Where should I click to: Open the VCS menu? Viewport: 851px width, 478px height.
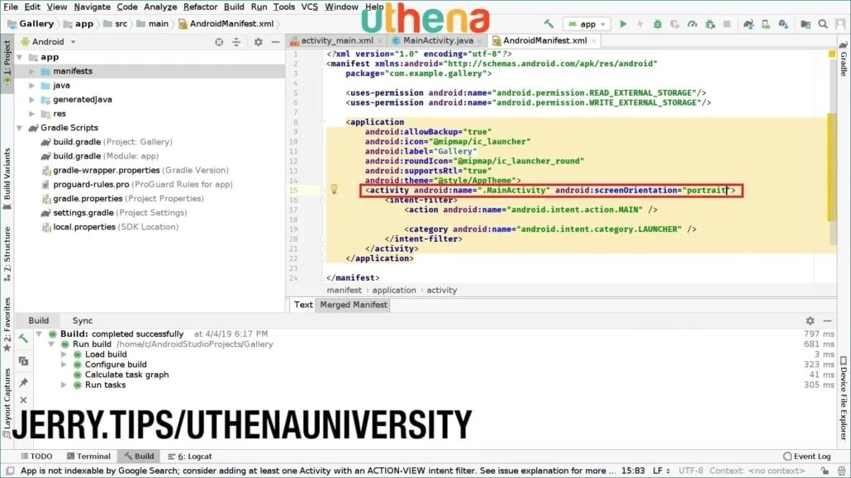(309, 7)
